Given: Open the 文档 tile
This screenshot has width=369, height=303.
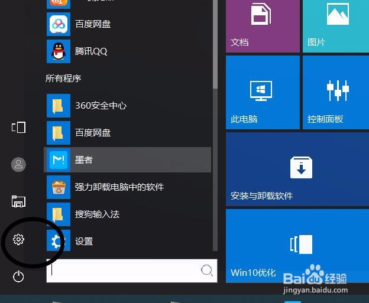Looking at the screenshot, I should [x=263, y=26].
